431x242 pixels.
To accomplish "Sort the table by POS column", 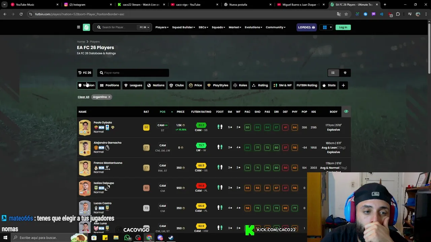I will (163, 112).
